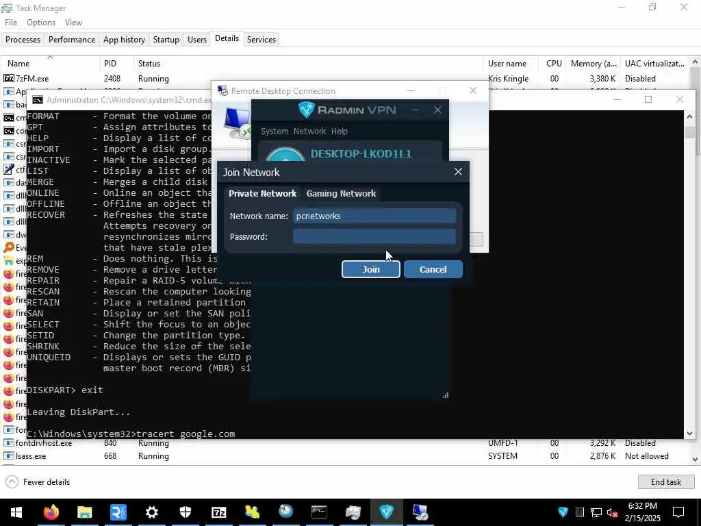This screenshot has width=701, height=526.
Task: Click the network icon in system tray
Action: click(596, 512)
